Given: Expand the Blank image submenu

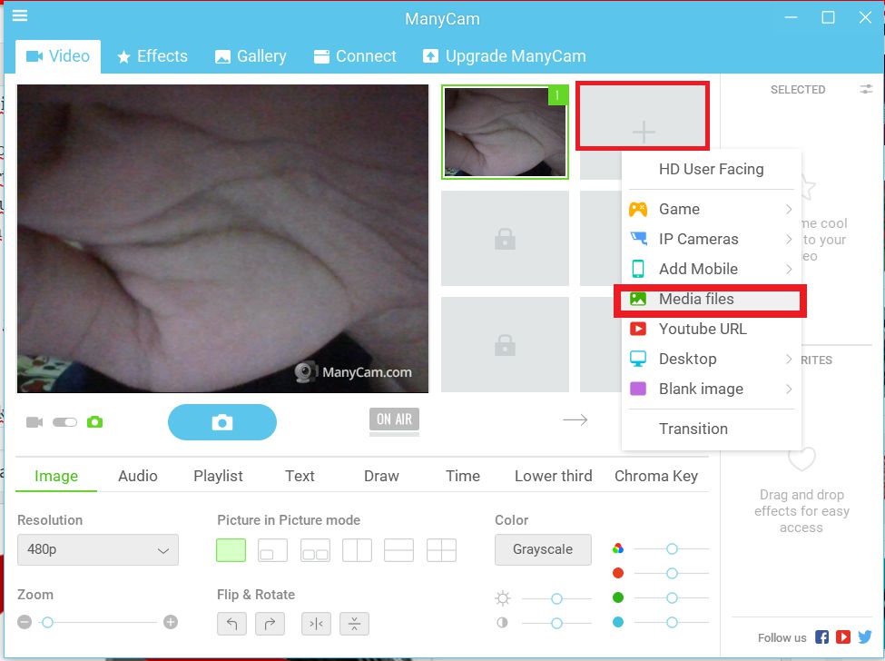Looking at the screenshot, I should coord(711,389).
